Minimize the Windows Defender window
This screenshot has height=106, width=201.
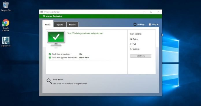click(x=144, y=12)
